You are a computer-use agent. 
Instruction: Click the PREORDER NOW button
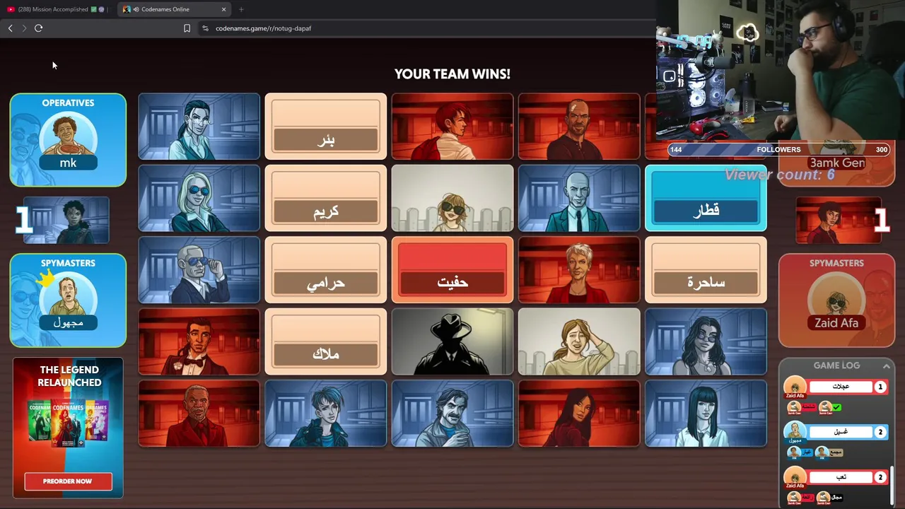pyautogui.click(x=68, y=481)
